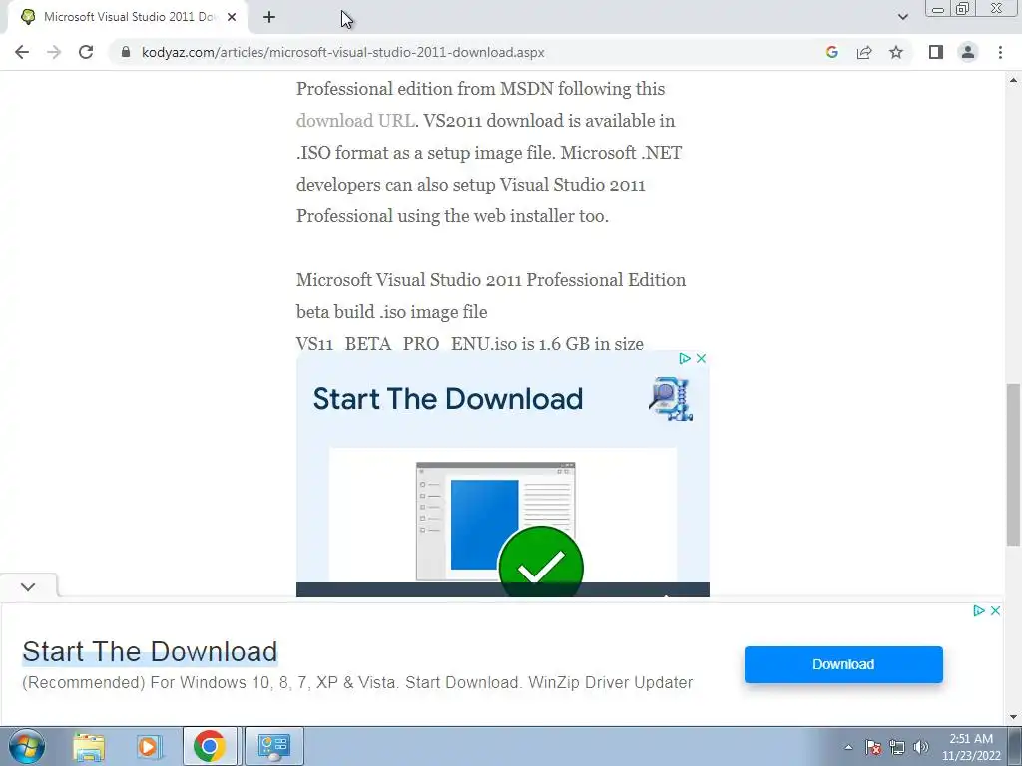Open AdChoices icon on inline ad

[685, 358]
